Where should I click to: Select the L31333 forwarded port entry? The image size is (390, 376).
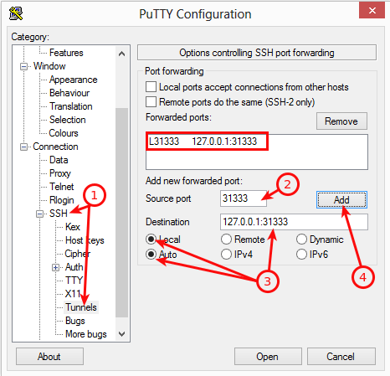[203, 142]
